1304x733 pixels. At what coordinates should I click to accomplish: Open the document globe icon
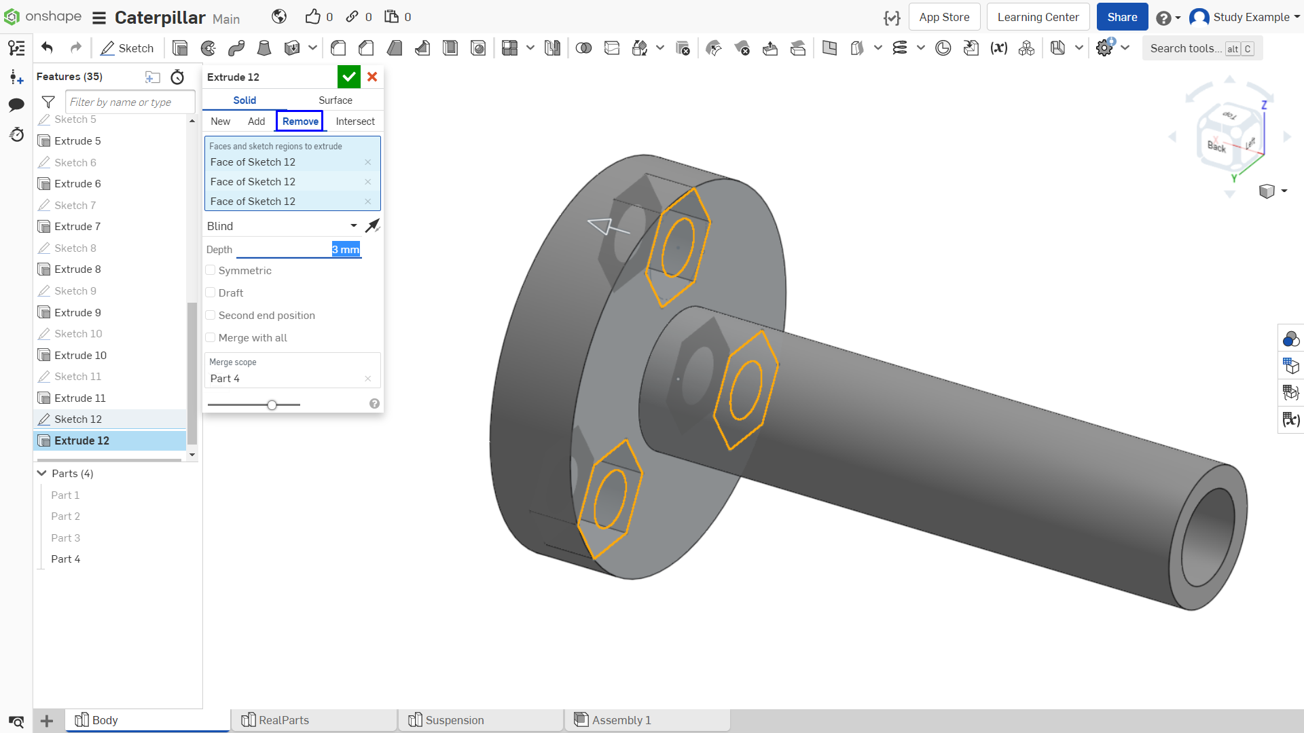(x=279, y=17)
